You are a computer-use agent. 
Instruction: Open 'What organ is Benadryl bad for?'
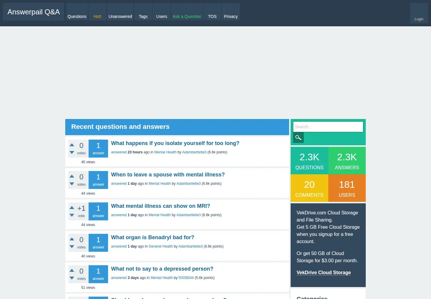pos(153,237)
